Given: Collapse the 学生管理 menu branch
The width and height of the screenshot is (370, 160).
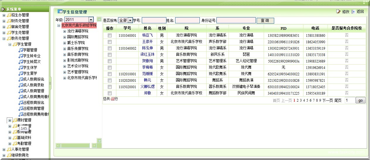Looking at the screenshot, I should point(10,44).
